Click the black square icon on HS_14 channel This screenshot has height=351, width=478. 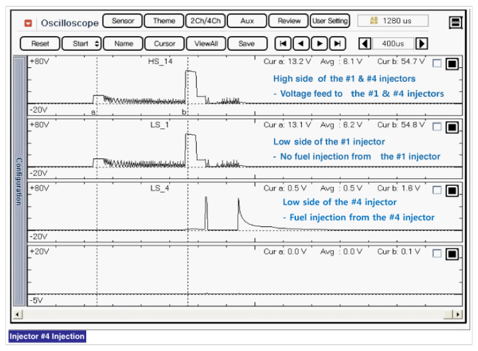(x=452, y=64)
